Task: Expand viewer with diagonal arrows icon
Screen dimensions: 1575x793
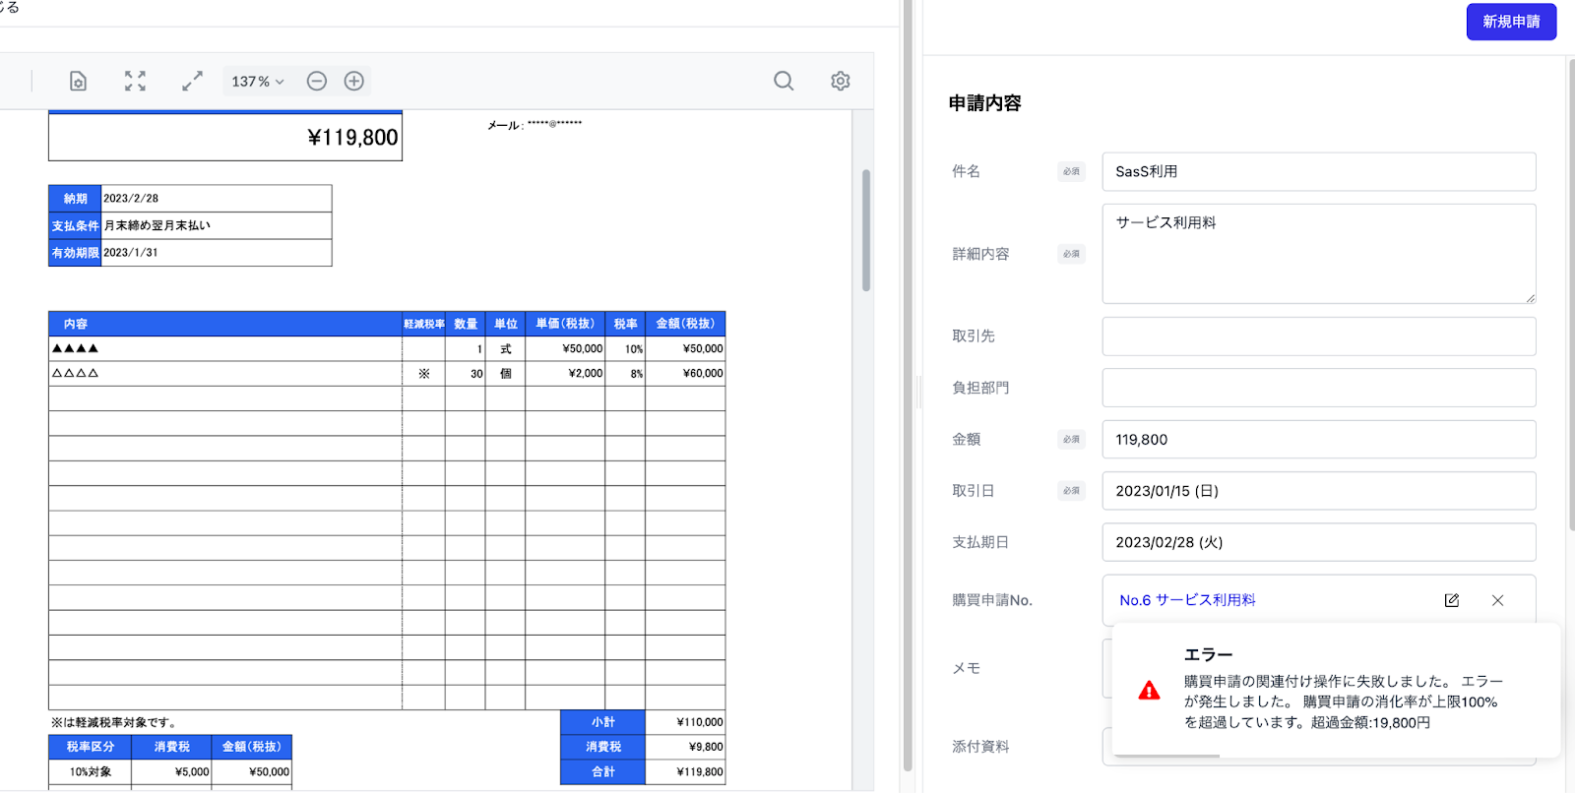Action: (192, 81)
